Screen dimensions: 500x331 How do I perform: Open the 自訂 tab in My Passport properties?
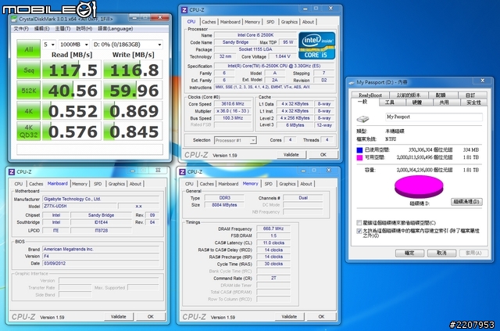pyautogui.click(x=470, y=95)
